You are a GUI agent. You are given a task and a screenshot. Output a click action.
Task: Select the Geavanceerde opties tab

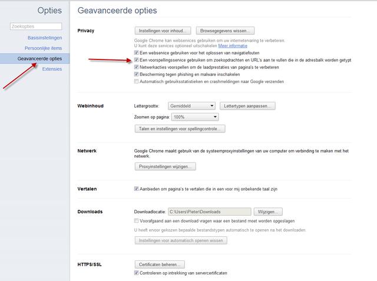pyautogui.click(x=39, y=59)
